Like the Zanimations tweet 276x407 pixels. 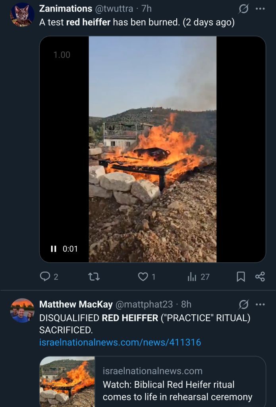coord(147,277)
